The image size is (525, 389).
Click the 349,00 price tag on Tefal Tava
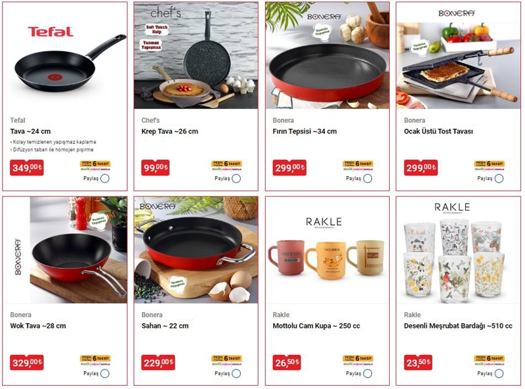pos(27,168)
